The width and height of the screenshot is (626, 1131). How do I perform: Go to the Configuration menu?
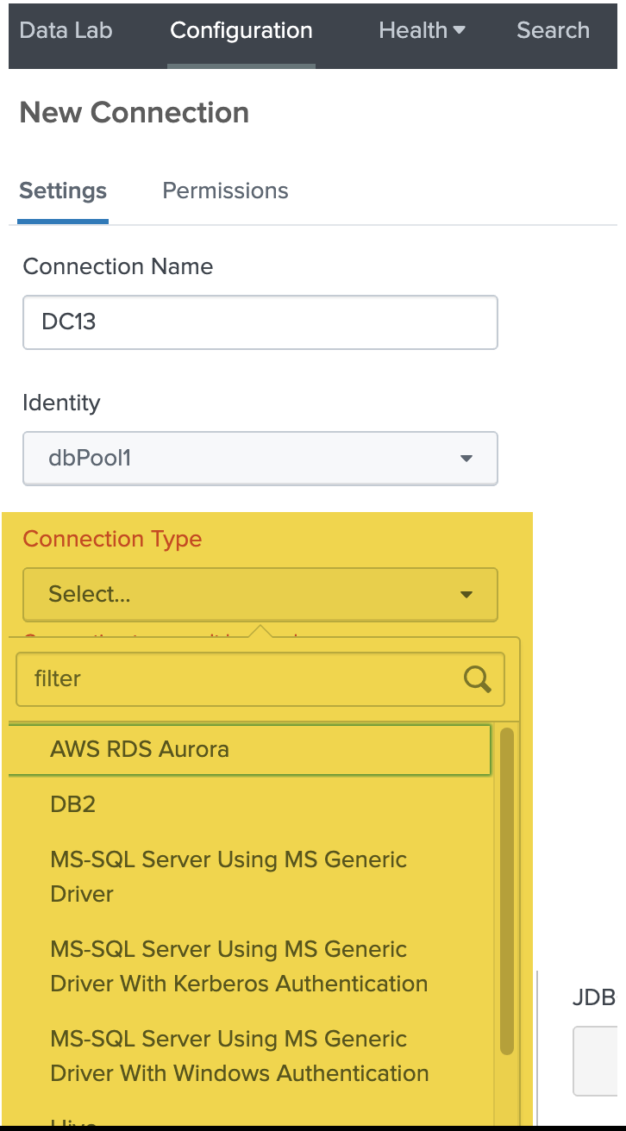[241, 30]
